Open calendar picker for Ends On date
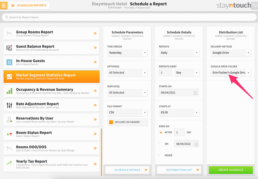 [196, 144]
